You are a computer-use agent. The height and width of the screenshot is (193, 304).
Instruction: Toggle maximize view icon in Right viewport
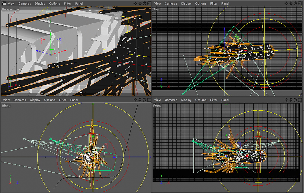coord(149,100)
